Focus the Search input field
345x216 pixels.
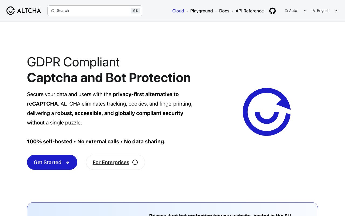pyautogui.click(x=95, y=11)
